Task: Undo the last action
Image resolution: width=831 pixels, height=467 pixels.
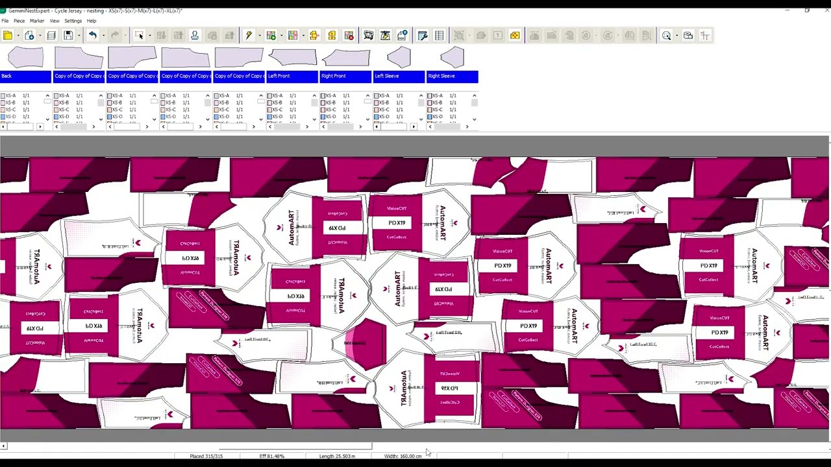Action: pyautogui.click(x=92, y=36)
